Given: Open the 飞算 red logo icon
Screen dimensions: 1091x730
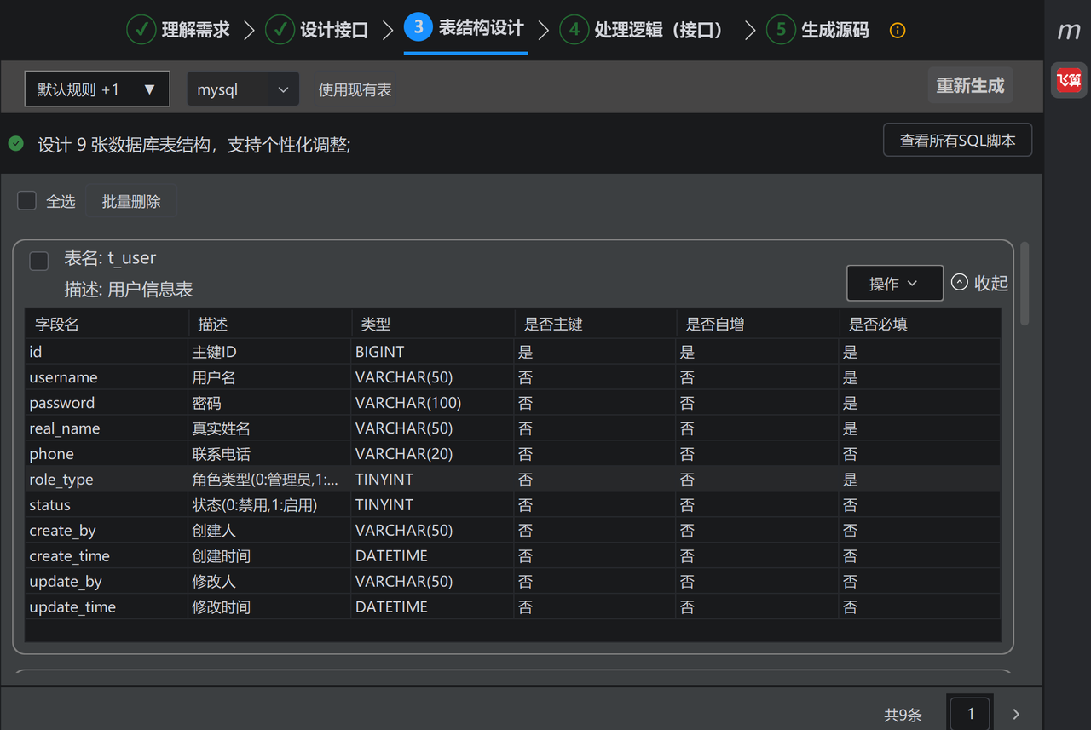Looking at the screenshot, I should pyautogui.click(x=1069, y=80).
